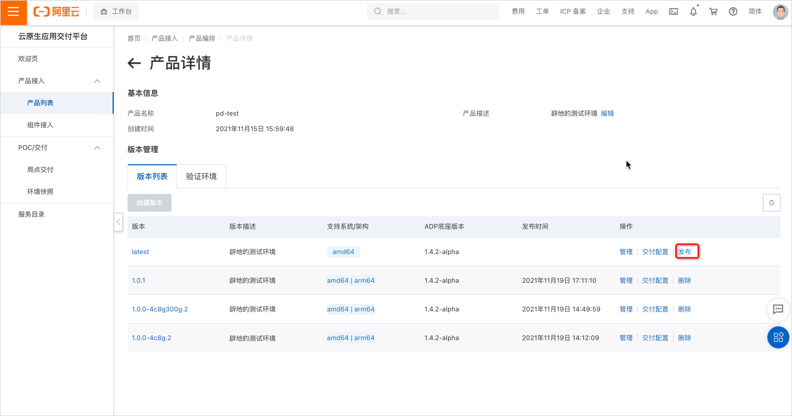Collapse the 产品接入 sidebar group
Image resolution: width=792 pixels, height=416 pixels.
[x=97, y=81]
